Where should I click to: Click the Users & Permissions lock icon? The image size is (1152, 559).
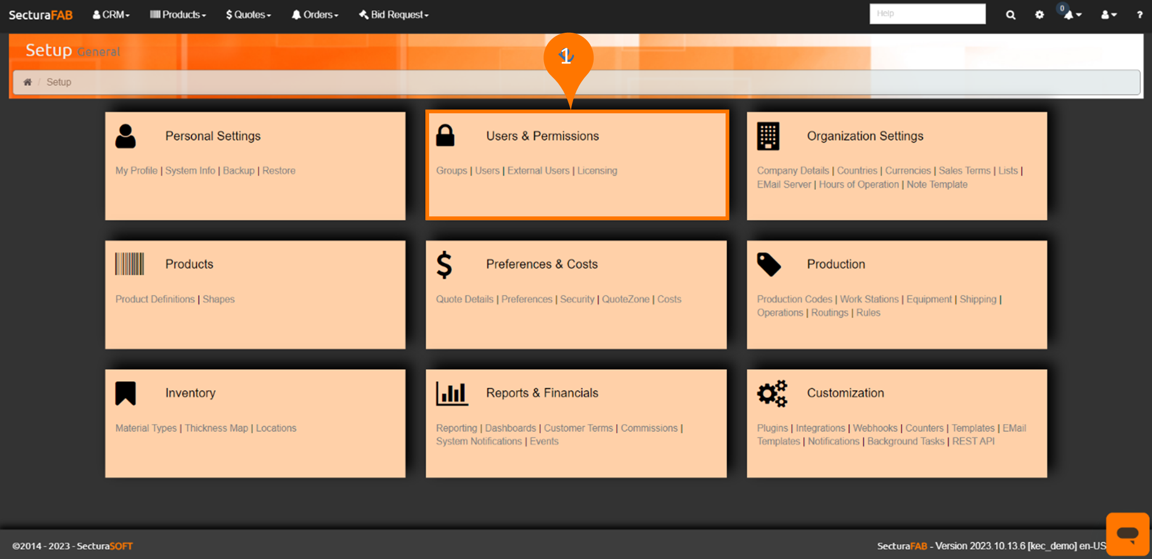445,136
